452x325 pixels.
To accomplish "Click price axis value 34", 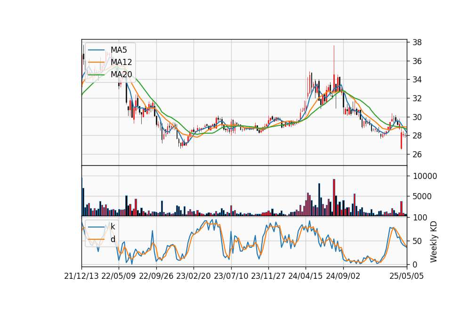I will click(x=417, y=80).
